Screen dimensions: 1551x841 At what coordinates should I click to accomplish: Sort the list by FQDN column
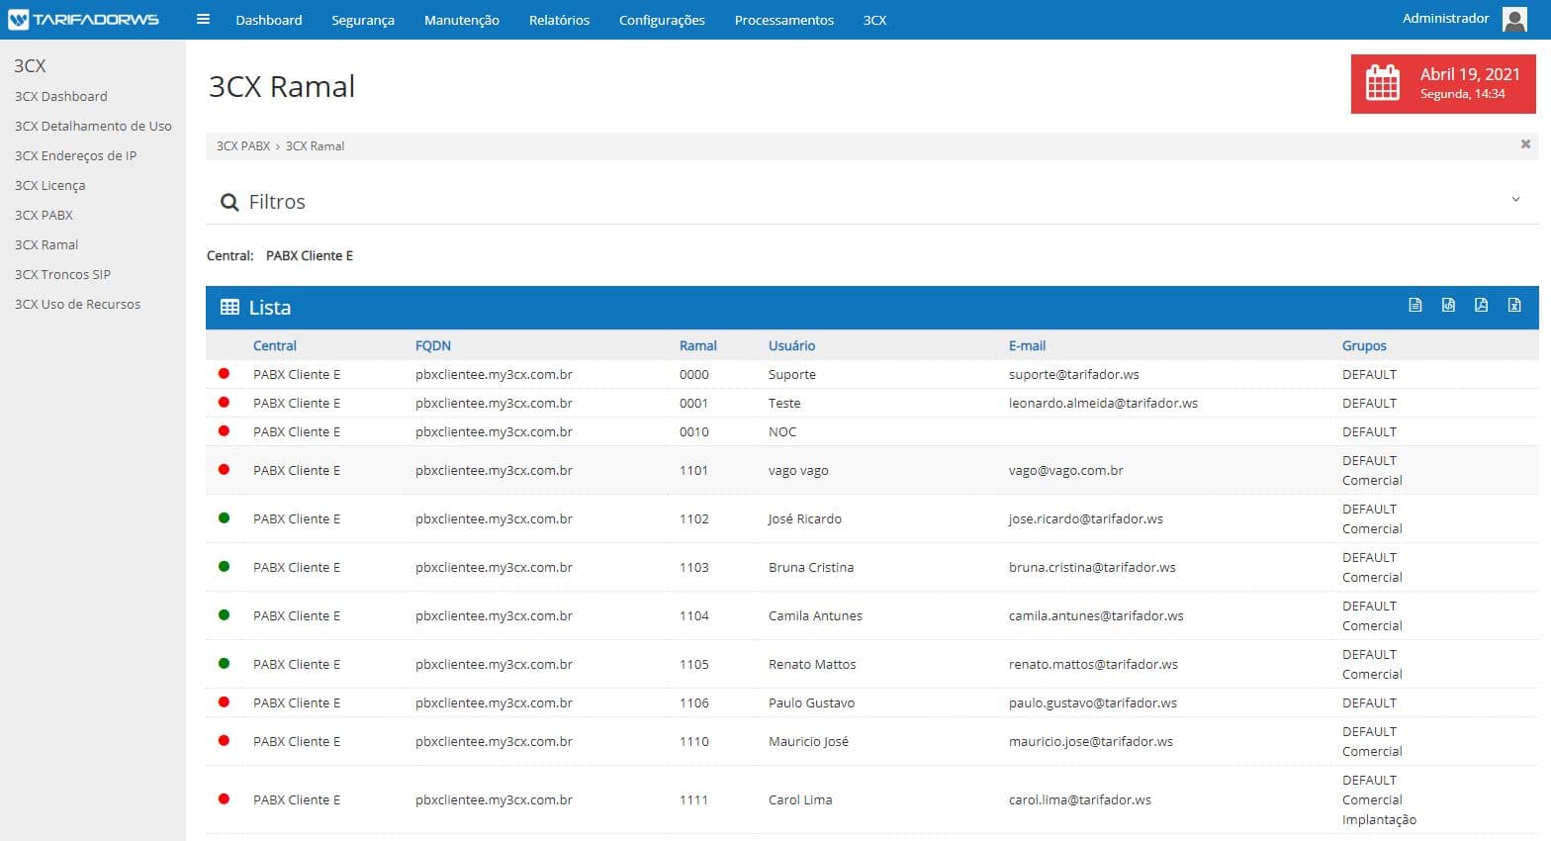pos(433,345)
